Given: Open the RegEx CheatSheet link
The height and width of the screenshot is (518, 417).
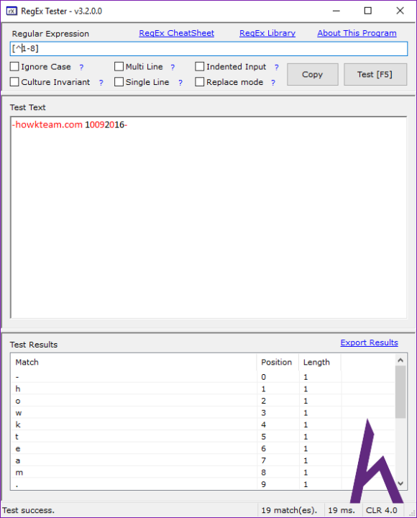Looking at the screenshot, I should pyautogui.click(x=176, y=33).
